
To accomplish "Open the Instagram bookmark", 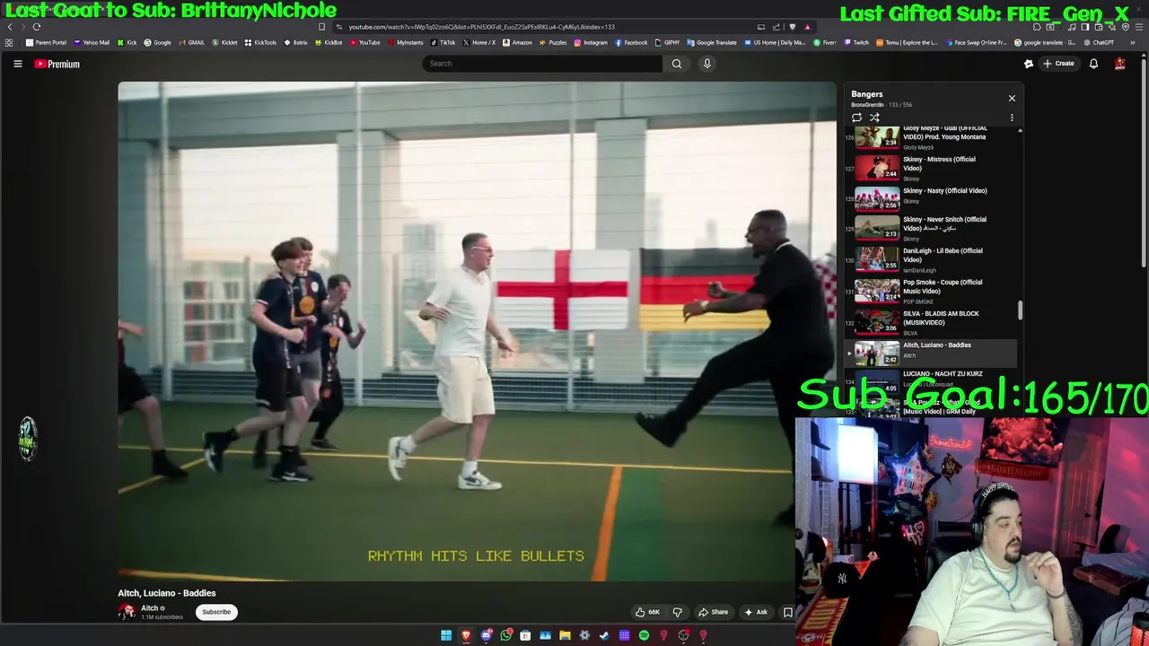I will [590, 42].
